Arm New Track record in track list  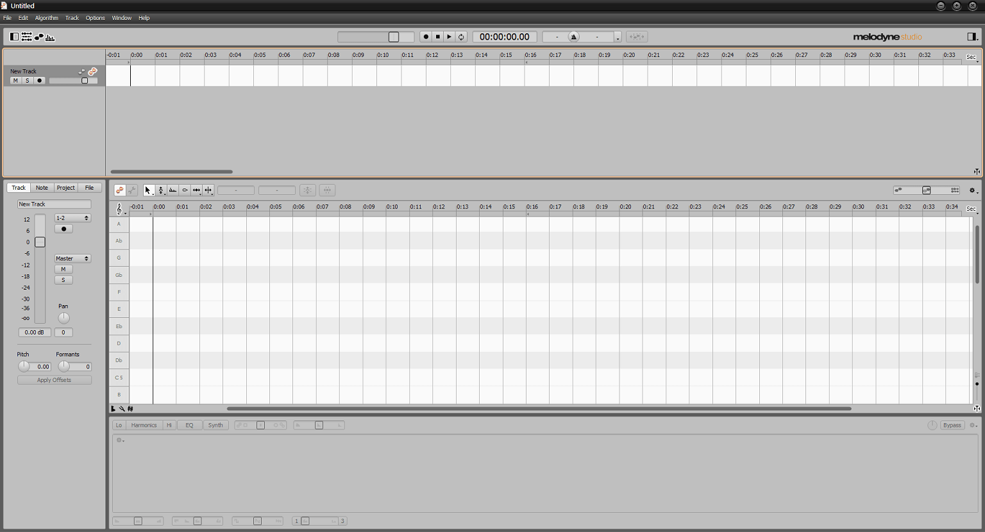[40, 81]
